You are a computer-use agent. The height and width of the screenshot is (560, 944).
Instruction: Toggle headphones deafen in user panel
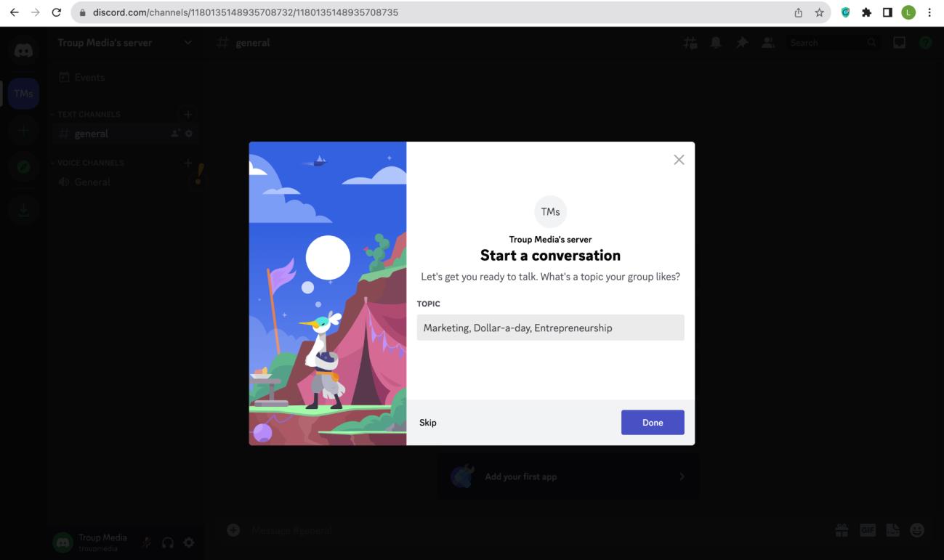click(168, 543)
